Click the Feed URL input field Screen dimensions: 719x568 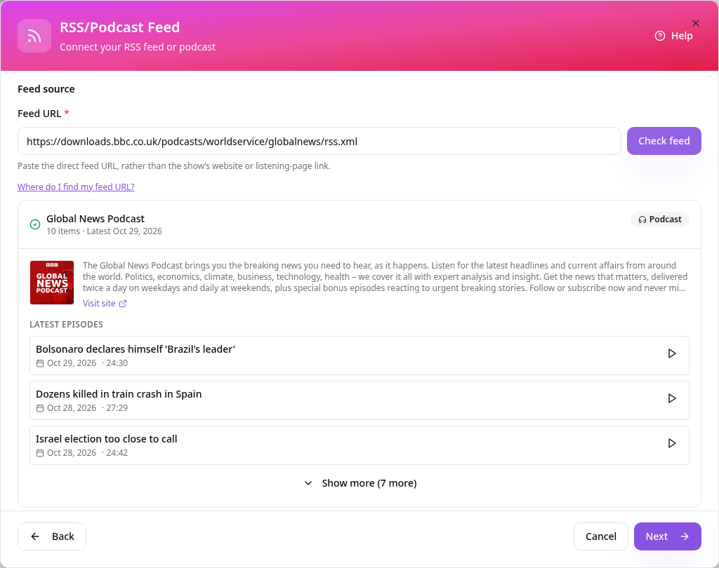click(x=319, y=141)
